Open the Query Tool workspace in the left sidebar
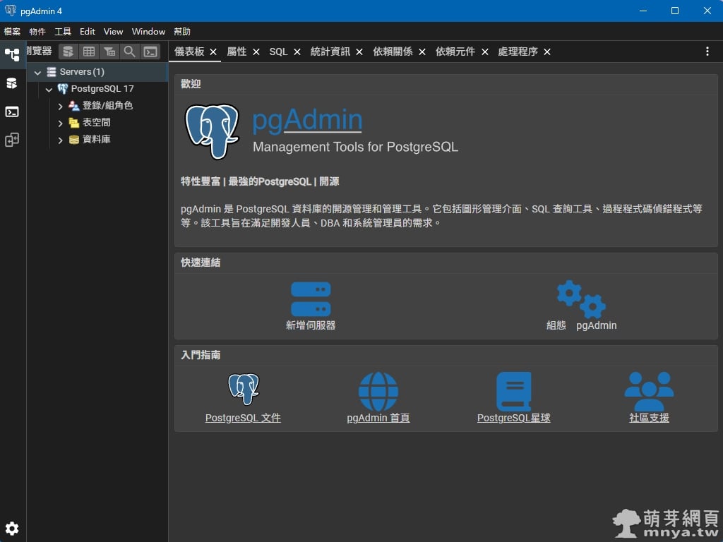723x542 pixels. 12,83
